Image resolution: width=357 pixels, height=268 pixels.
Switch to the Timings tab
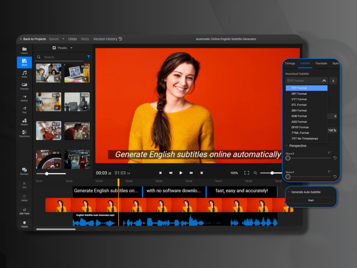[290, 63]
